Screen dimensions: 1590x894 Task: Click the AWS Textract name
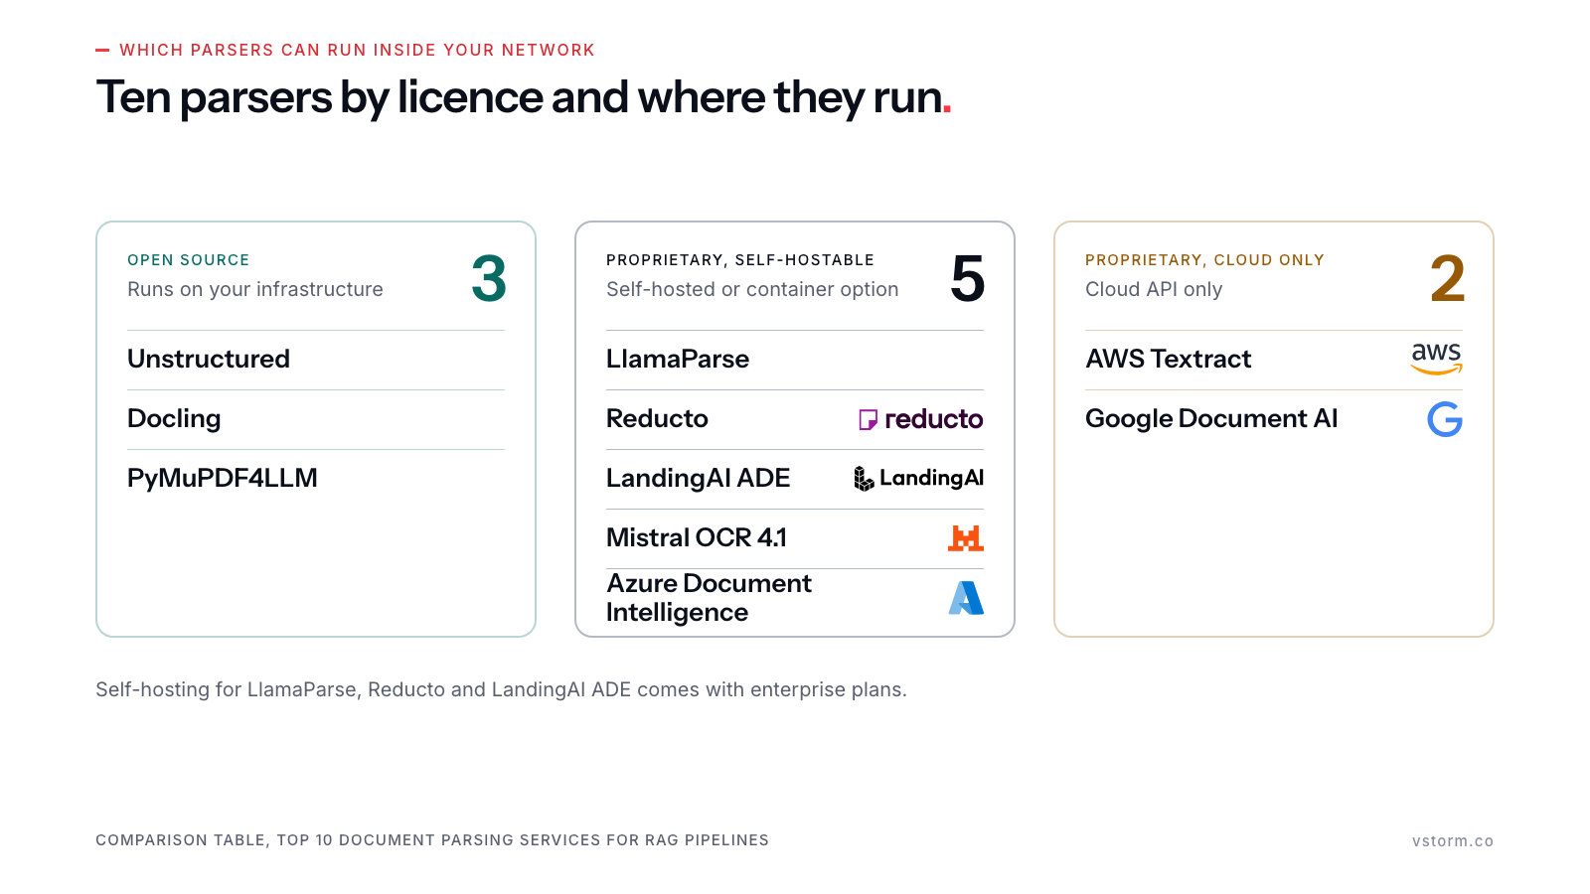[1169, 360]
